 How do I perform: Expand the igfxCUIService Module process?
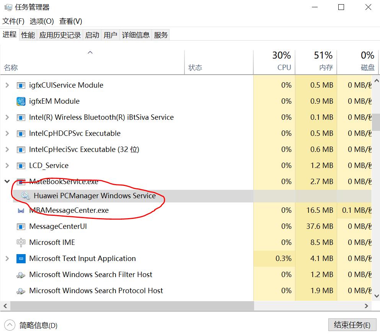pyautogui.click(x=7, y=85)
